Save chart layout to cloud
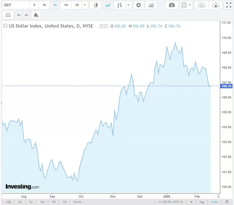The image size is (234, 205). click(215, 5)
